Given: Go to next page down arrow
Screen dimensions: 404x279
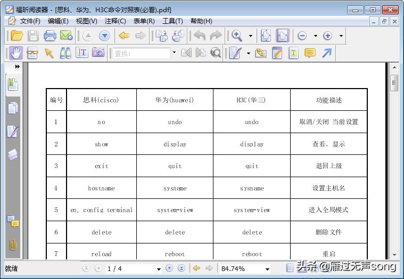Looking at the screenshot, I should click(105, 36).
